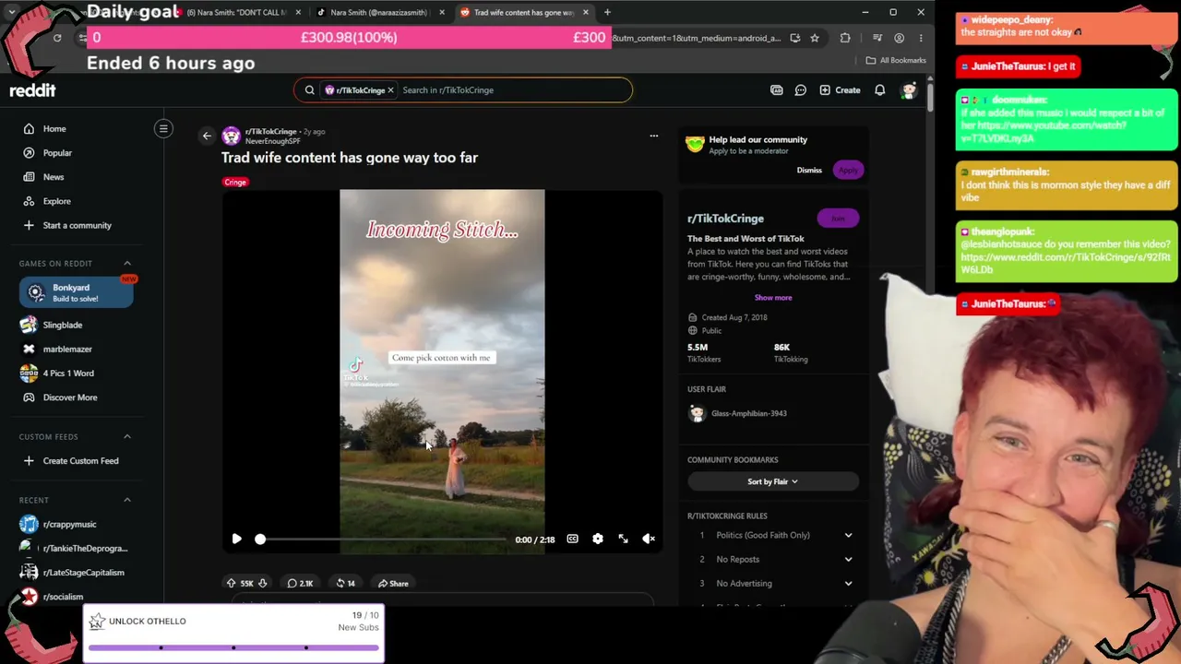Open the Bonkyard game icon
The width and height of the screenshot is (1181, 664).
tap(35, 292)
